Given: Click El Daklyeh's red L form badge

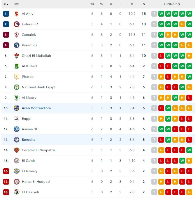Looking at the screenshot, I should coord(168,192).
